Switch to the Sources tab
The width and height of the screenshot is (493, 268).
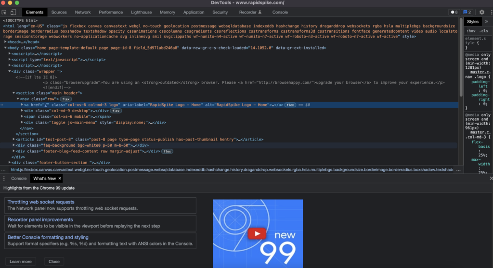[59, 12]
